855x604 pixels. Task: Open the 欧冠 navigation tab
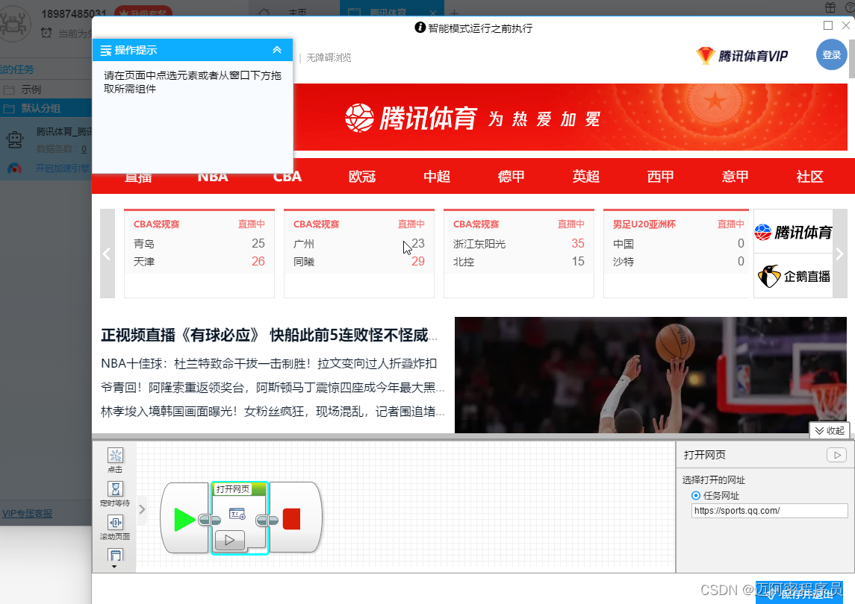point(362,177)
